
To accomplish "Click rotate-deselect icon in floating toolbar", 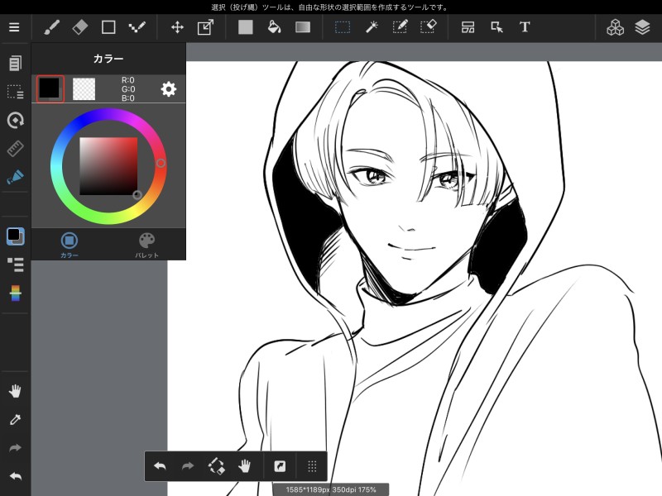I will point(217,466).
